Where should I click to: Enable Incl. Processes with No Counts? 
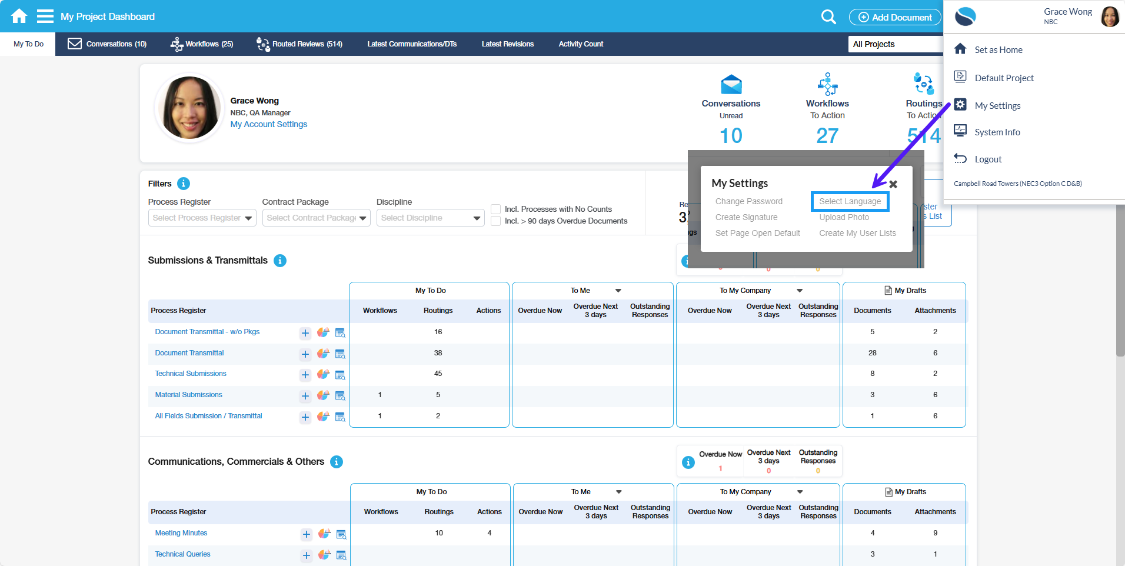point(496,209)
